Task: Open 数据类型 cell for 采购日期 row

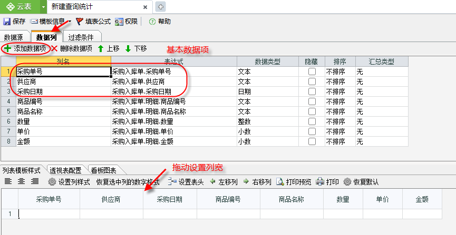Action: point(268,91)
